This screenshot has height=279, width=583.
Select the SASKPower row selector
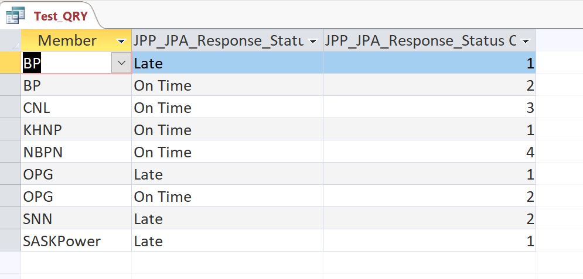tap(11, 241)
